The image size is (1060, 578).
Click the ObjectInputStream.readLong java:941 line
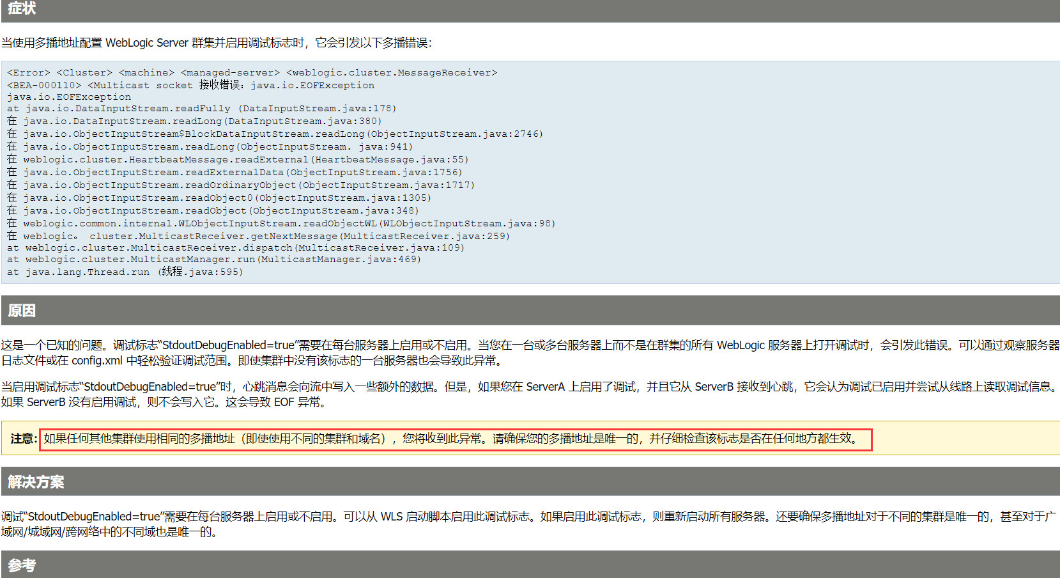coord(210,146)
